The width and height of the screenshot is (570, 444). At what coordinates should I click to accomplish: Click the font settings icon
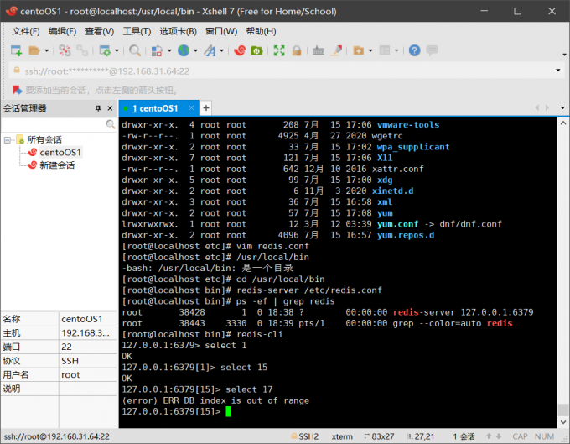[210, 50]
